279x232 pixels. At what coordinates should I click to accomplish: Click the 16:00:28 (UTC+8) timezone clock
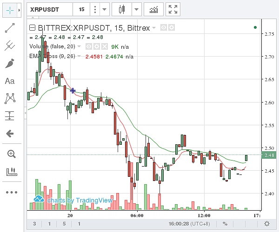coord(189,224)
